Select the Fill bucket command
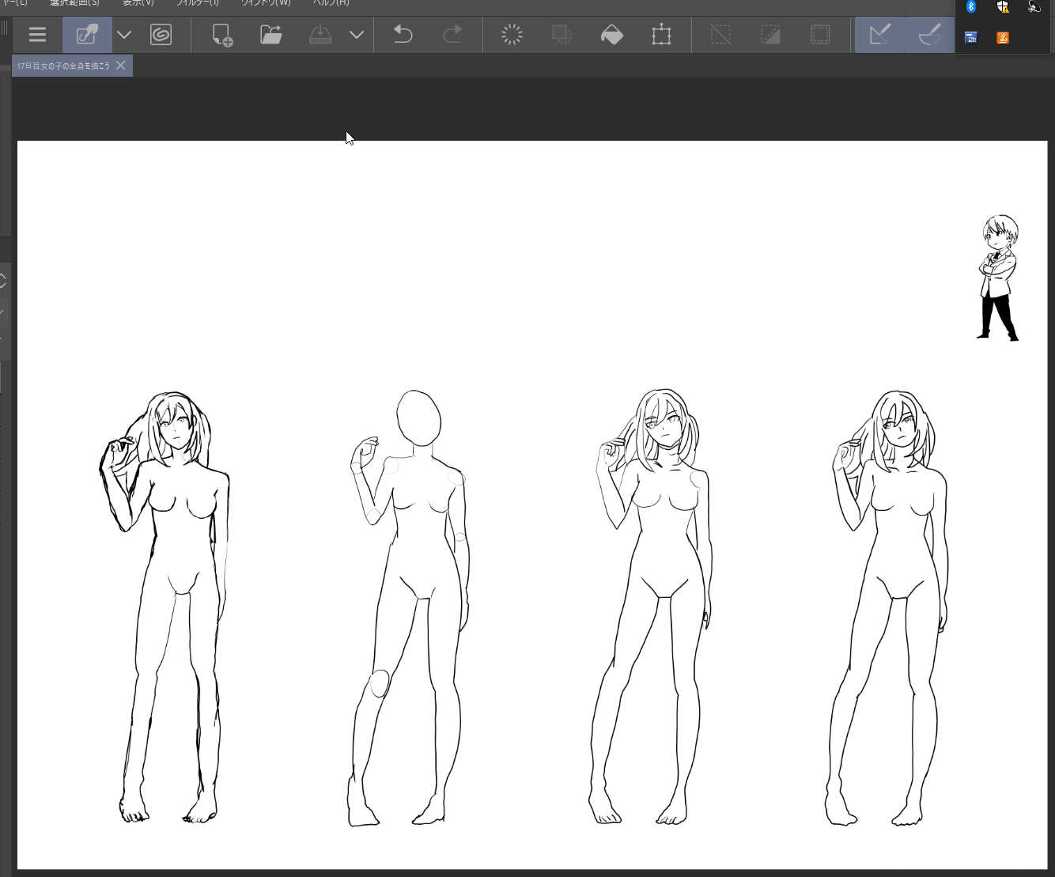The width and height of the screenshot is (1055, 877). [x=612, y=35]
